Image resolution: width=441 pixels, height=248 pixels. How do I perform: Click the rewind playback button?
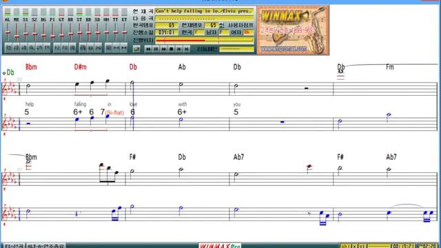click(x=148, y=49)
